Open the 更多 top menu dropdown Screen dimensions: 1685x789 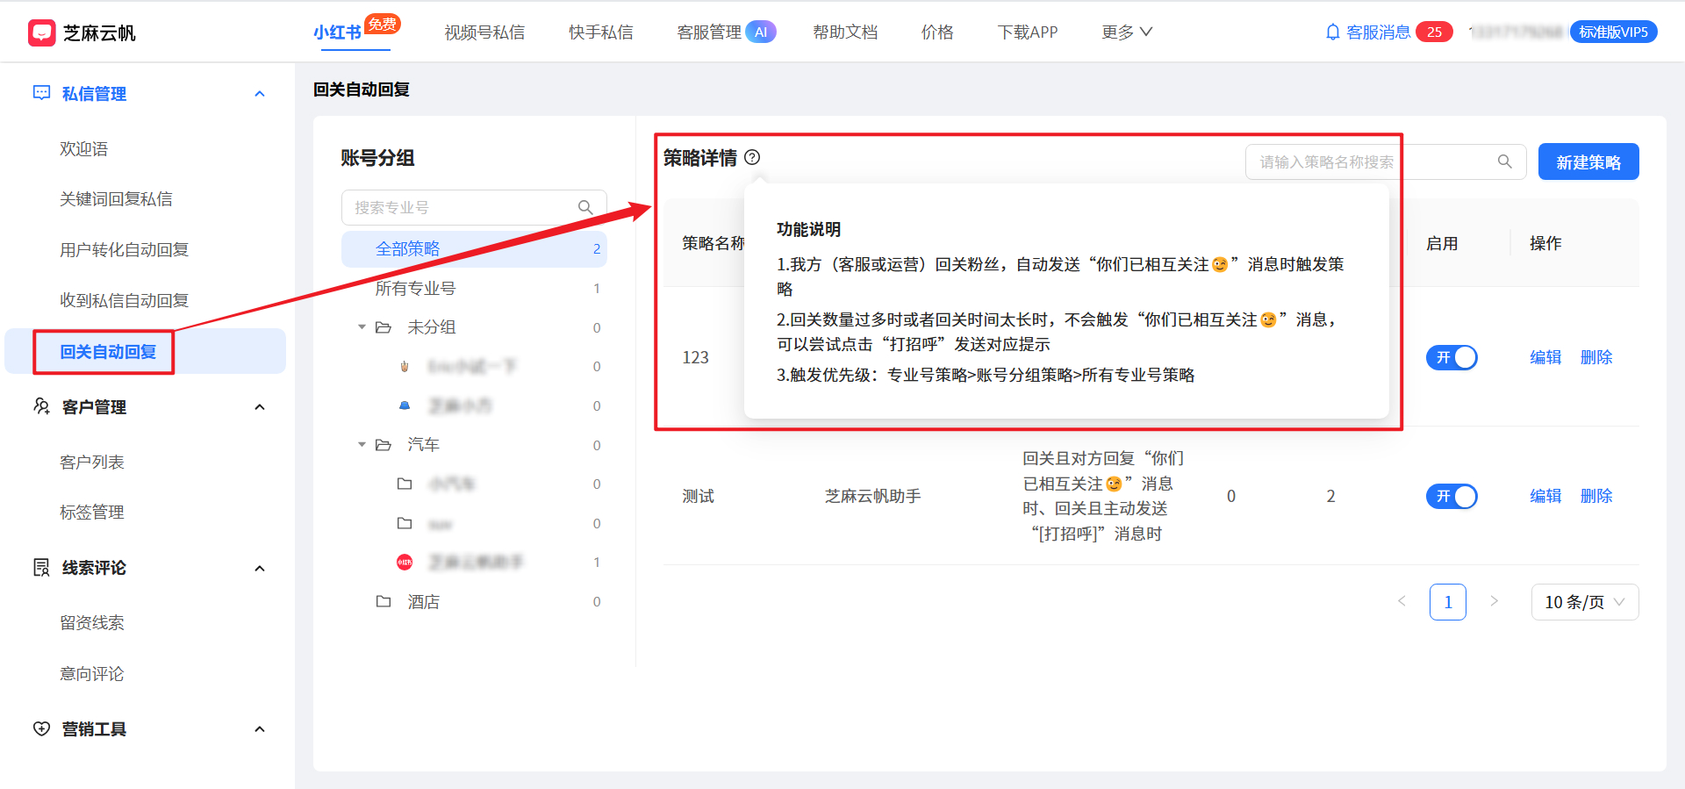(1127, 32)
